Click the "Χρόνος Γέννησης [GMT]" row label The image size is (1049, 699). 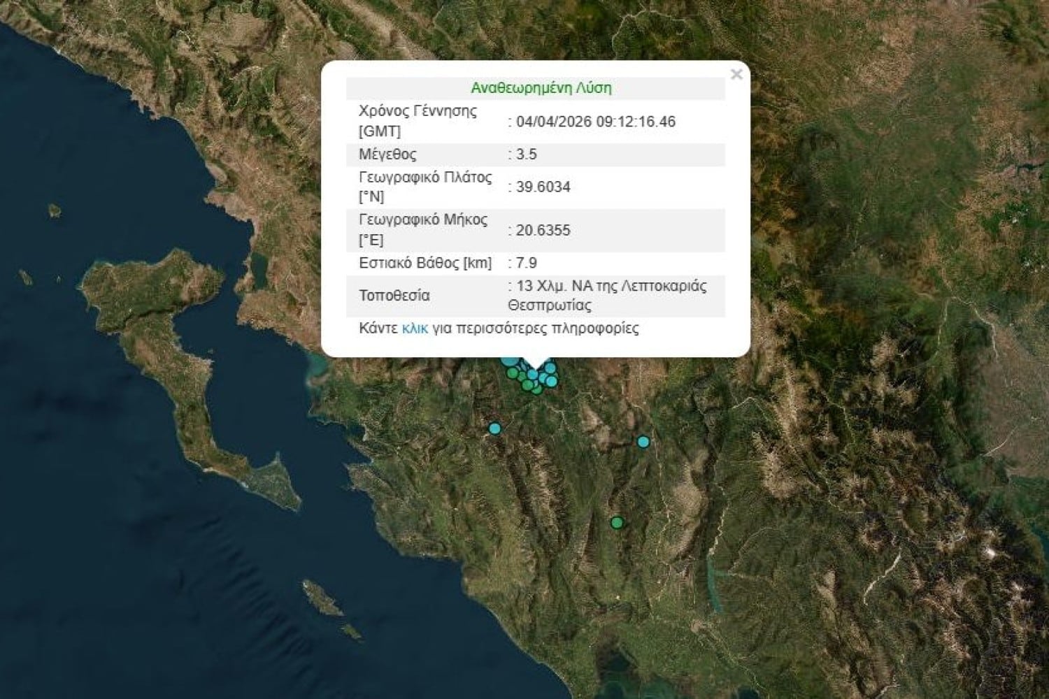pyautogui.click(x=418, y=121)
